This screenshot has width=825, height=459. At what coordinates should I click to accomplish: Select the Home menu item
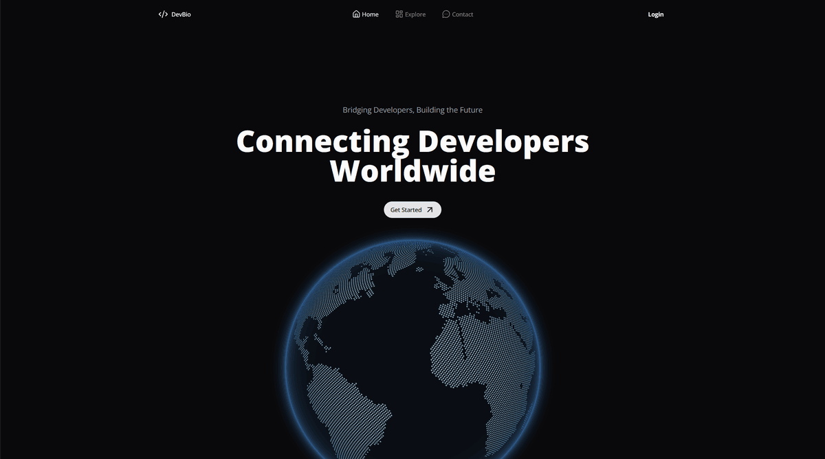point(369,14)
